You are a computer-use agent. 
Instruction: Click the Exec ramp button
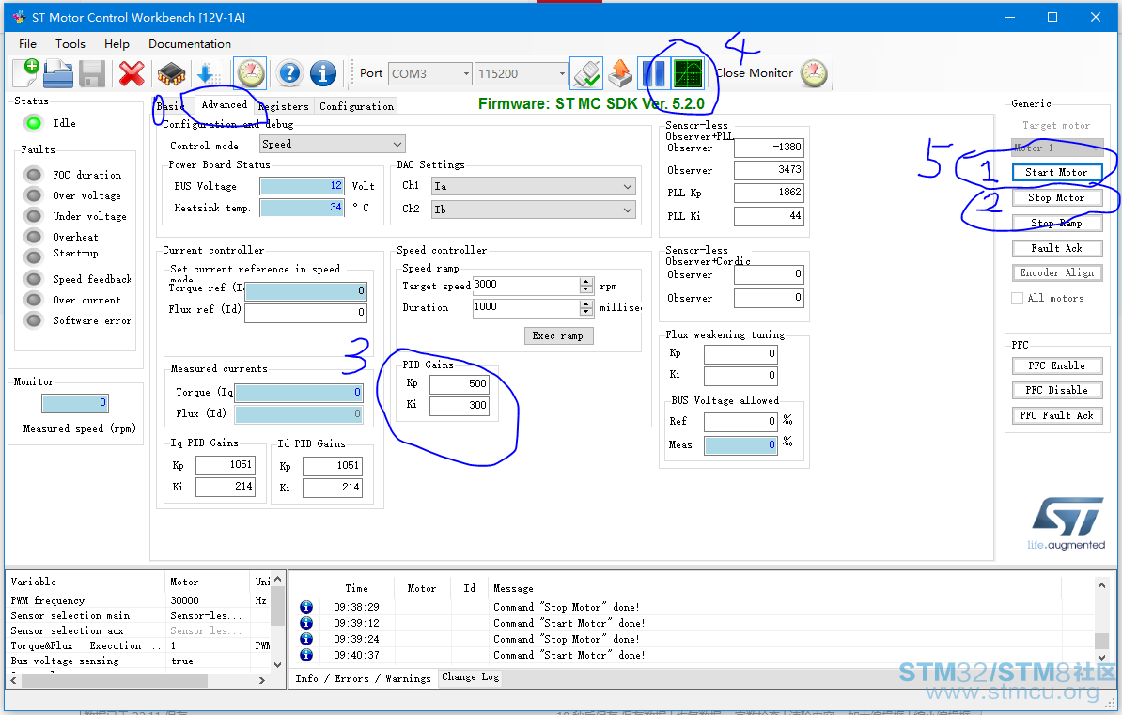tap(558, 335)
